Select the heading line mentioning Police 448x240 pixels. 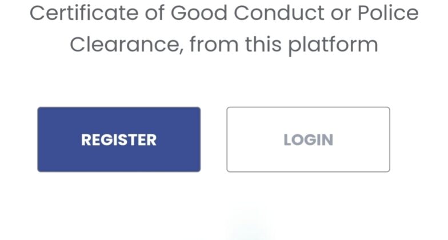coord(224,14)
